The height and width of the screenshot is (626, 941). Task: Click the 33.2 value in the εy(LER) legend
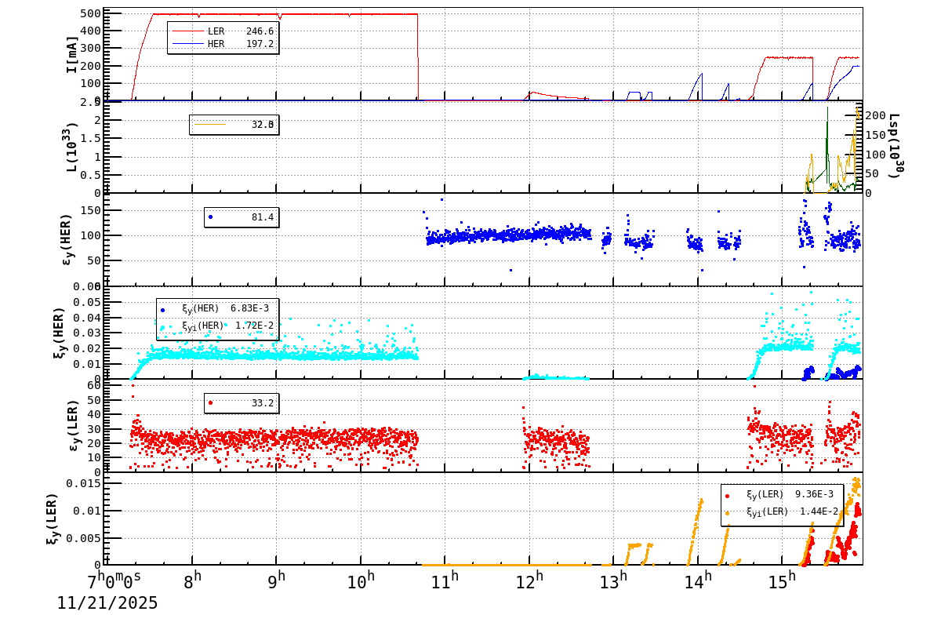(263, 404)
